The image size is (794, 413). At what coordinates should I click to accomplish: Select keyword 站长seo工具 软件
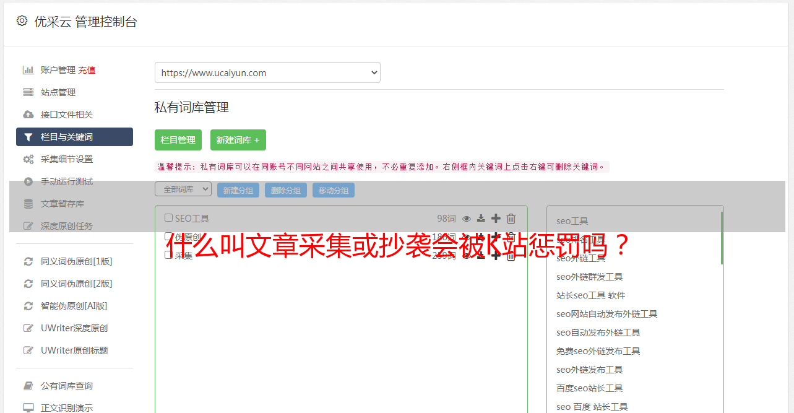591,295
